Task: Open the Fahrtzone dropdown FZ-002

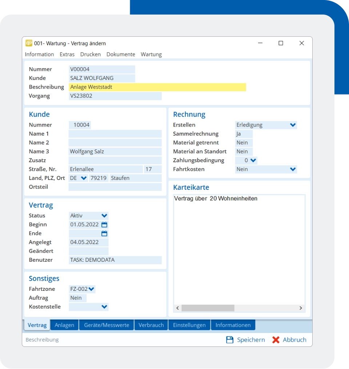Action: click(x=92, y=289)
